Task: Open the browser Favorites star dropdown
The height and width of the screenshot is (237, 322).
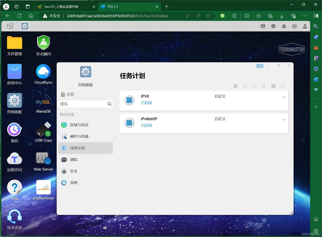Action: 209,16
